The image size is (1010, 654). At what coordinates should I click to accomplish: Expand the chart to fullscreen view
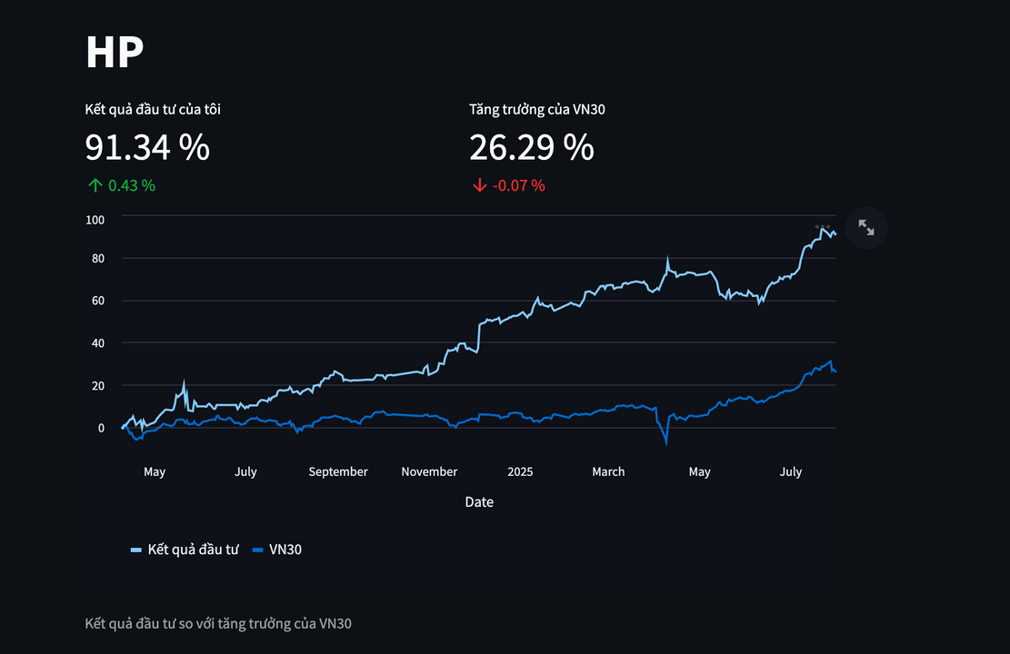[865, 228]
